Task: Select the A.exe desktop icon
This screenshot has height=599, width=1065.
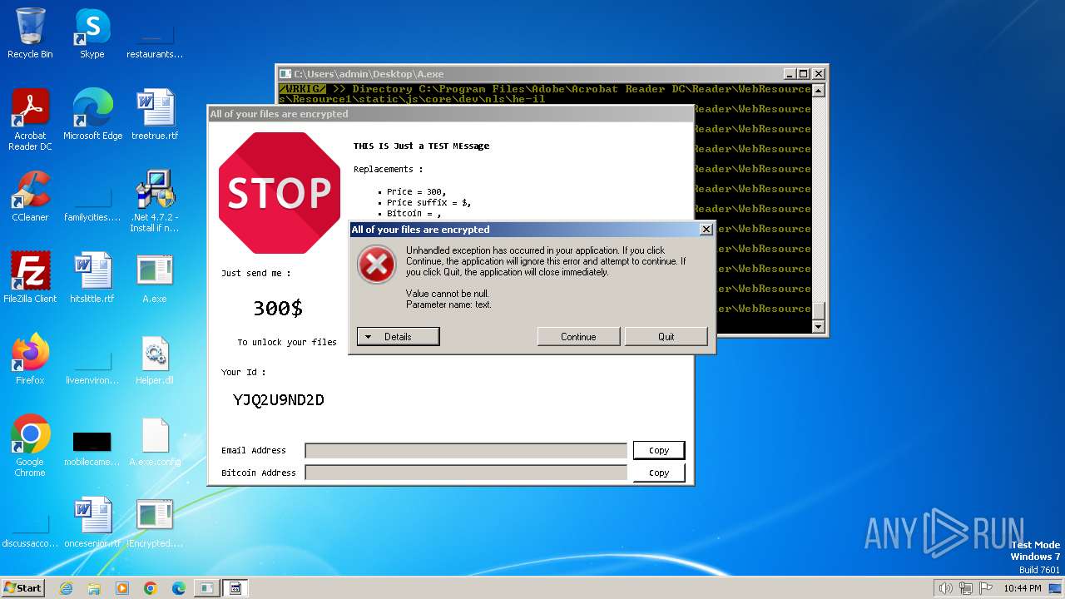Action: (x=155, y=278)
